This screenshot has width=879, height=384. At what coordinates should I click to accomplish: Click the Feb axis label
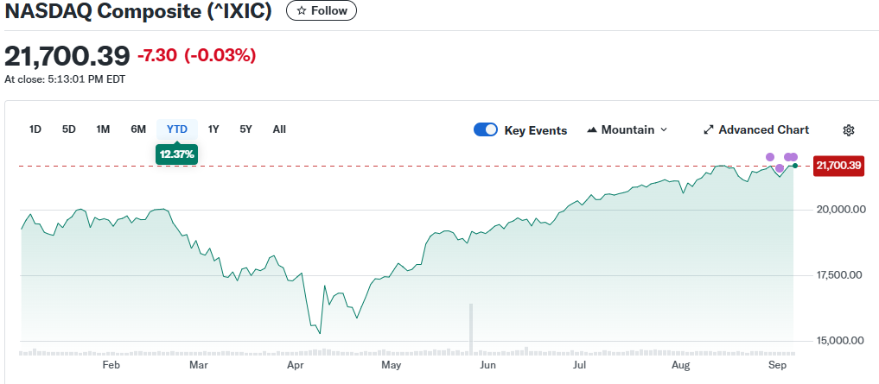coord(111,366)
